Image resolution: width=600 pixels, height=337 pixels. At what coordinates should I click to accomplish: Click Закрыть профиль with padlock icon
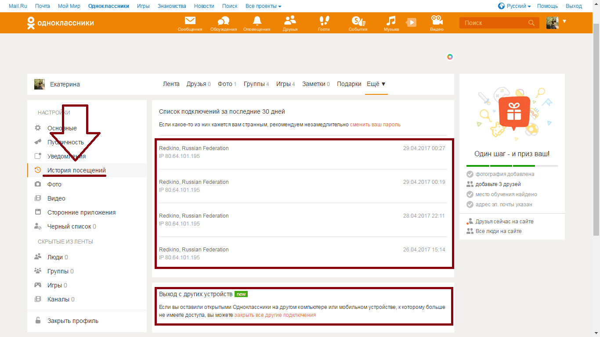tap(72, 321)
